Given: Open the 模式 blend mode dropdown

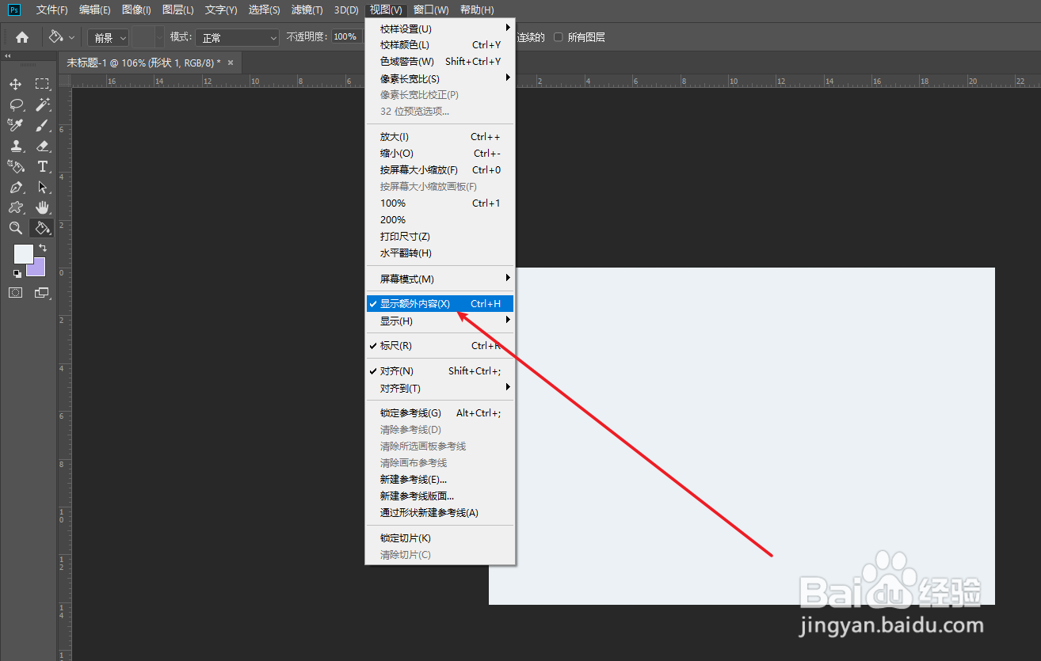Looking at the screenshot, I should (237, 36).
